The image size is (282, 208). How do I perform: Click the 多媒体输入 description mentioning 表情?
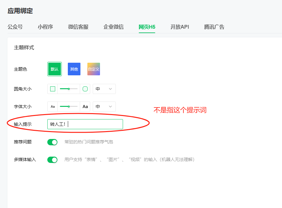pyautogui.click(x=130, y=159)
